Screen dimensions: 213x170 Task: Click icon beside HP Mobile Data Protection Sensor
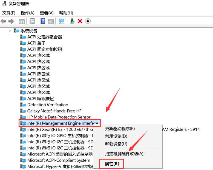click(x=23, y=117)
